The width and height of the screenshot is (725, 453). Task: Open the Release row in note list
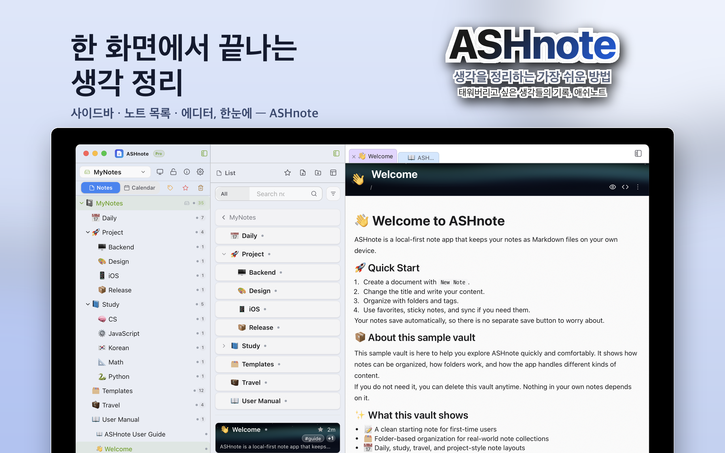(x=278, y=328)
